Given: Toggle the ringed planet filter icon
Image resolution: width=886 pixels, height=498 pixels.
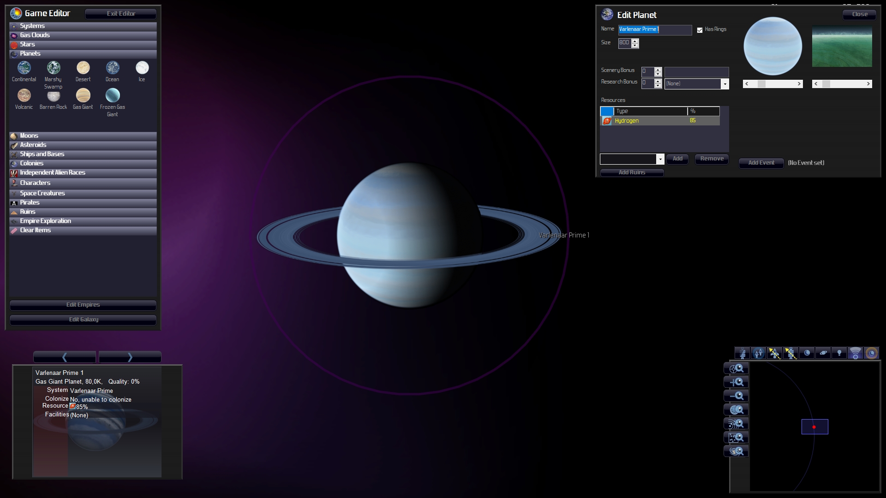Looking at the screenshot, I should pyautogui.click(x=823, y=353).
